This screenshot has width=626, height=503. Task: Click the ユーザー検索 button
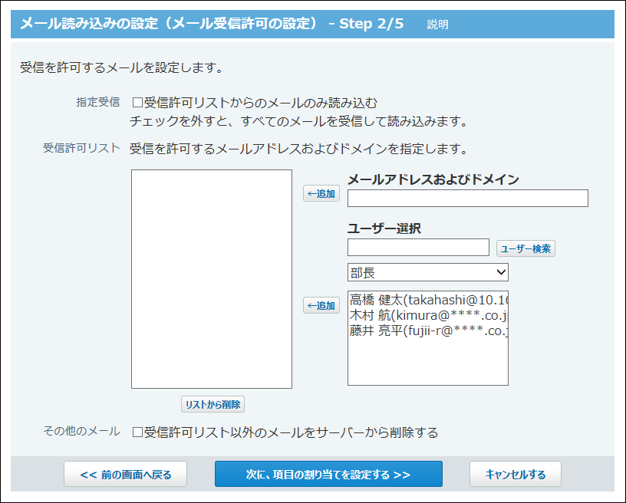(x=526, y=248)
